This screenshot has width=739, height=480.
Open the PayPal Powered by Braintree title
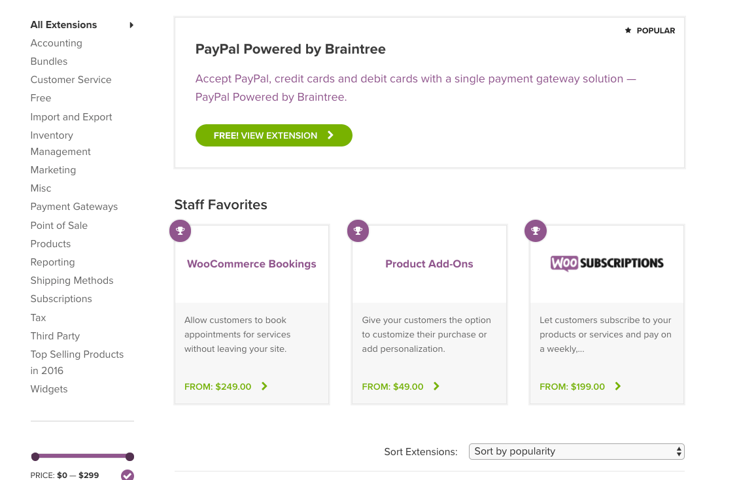290,49
